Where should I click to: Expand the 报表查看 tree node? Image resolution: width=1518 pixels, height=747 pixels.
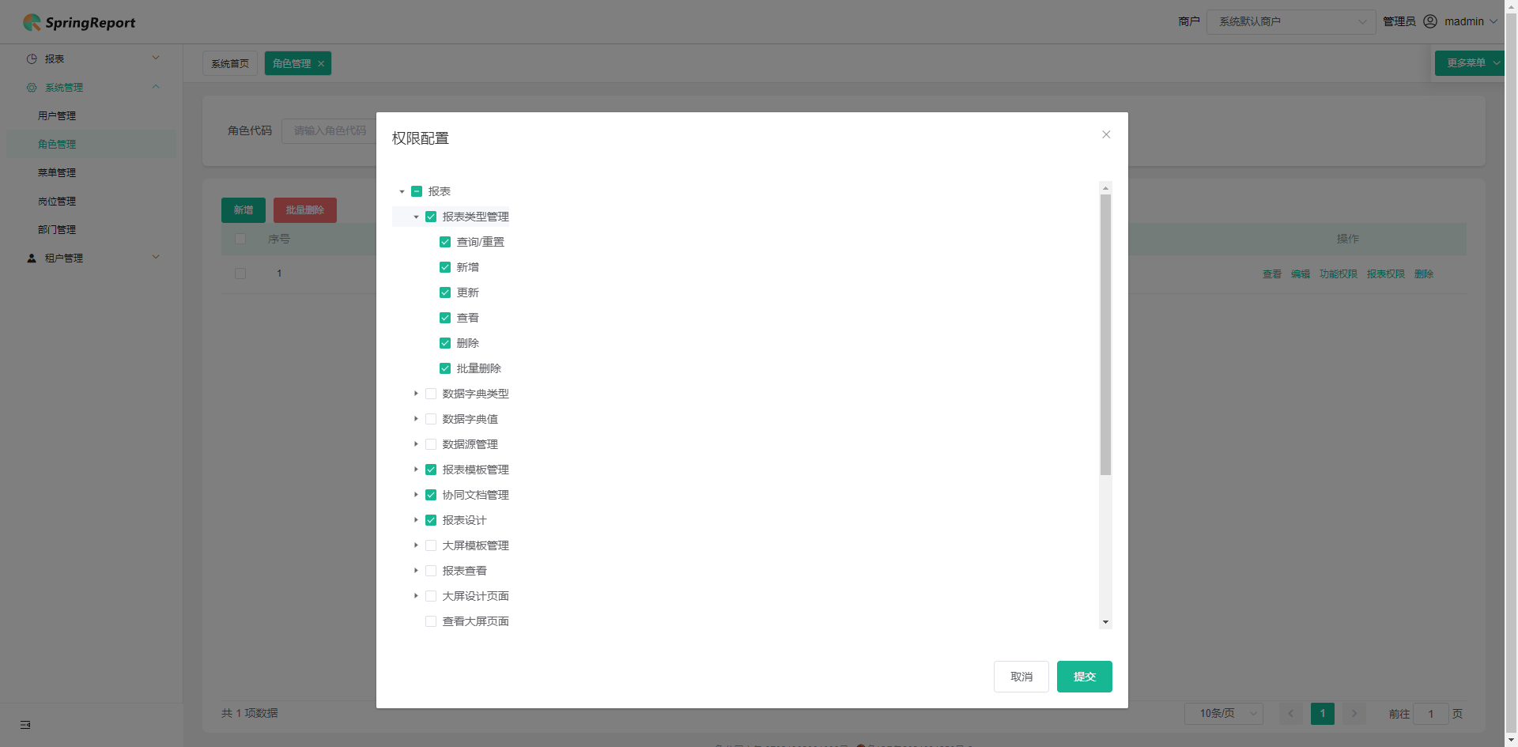point(416,571)
